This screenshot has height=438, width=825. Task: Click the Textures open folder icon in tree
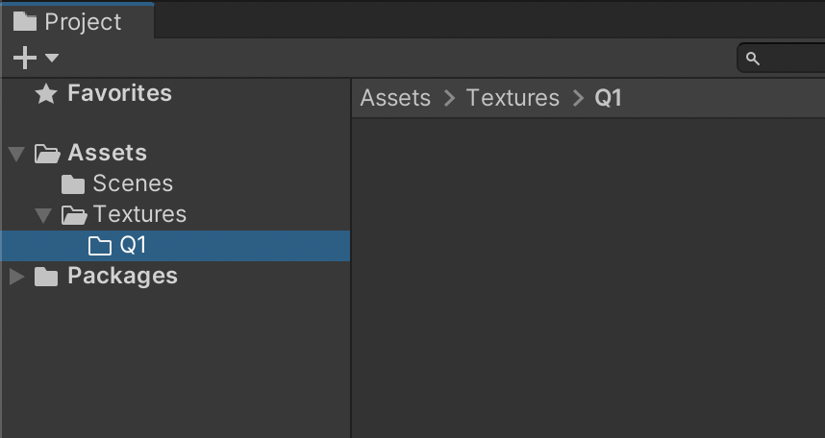(x=73, y=214)
